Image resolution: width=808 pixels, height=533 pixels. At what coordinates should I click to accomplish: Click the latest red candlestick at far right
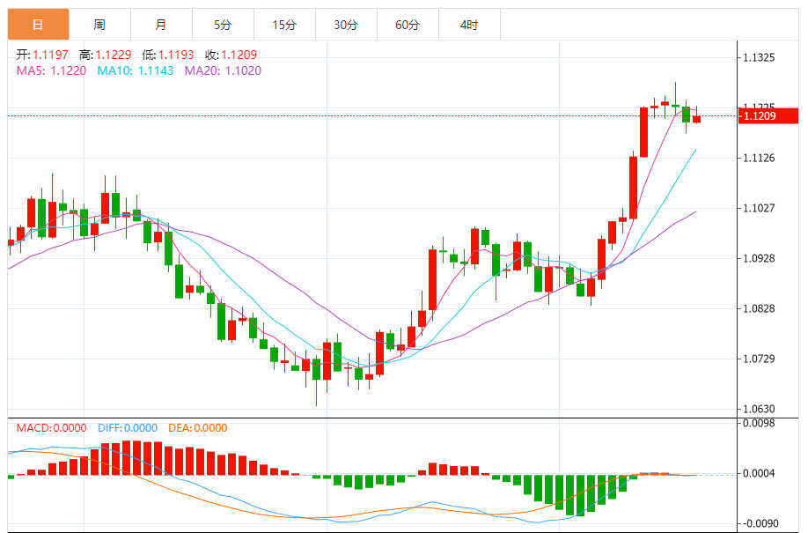pyautogui.click(x=697, y=118)
